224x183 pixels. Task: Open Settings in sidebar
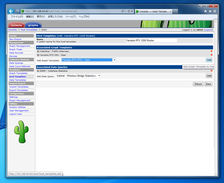click(x=14, y=97)
